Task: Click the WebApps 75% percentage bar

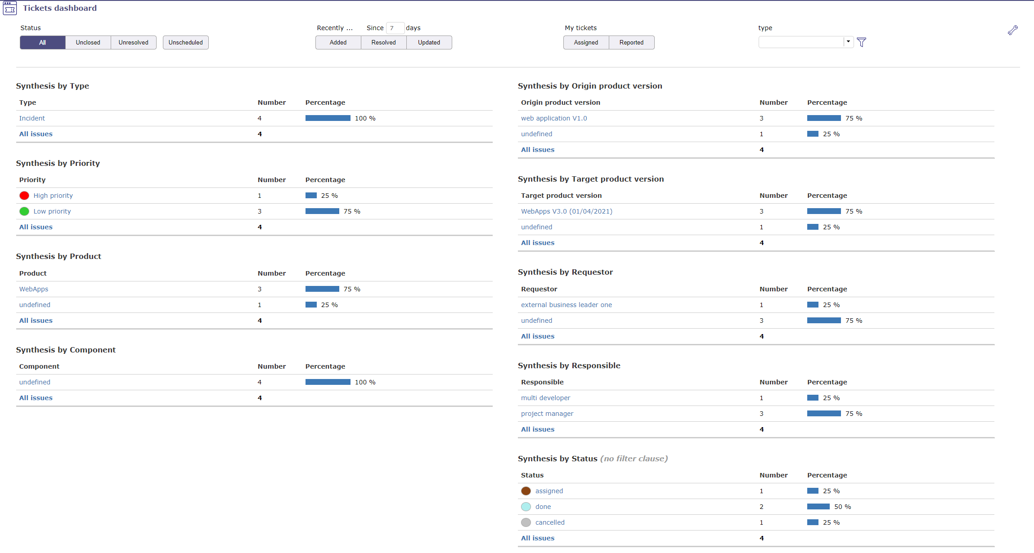Action: coord(322,289)
